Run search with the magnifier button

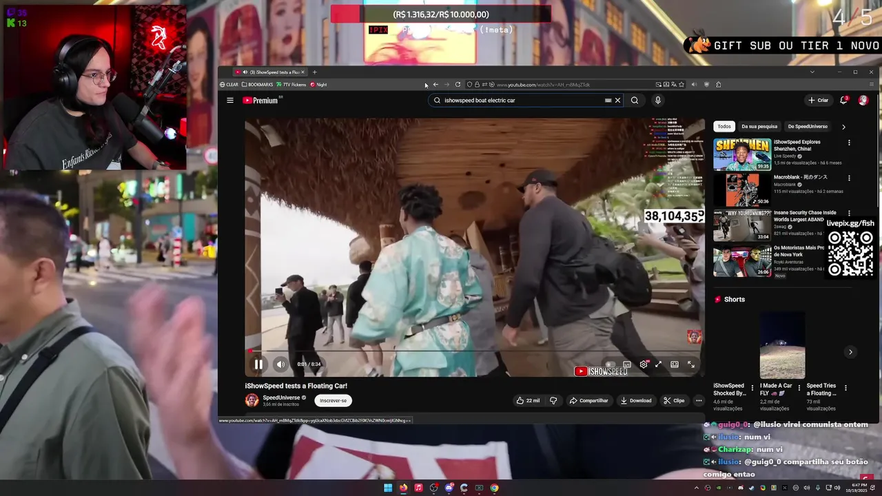click(x=635, y=101)
